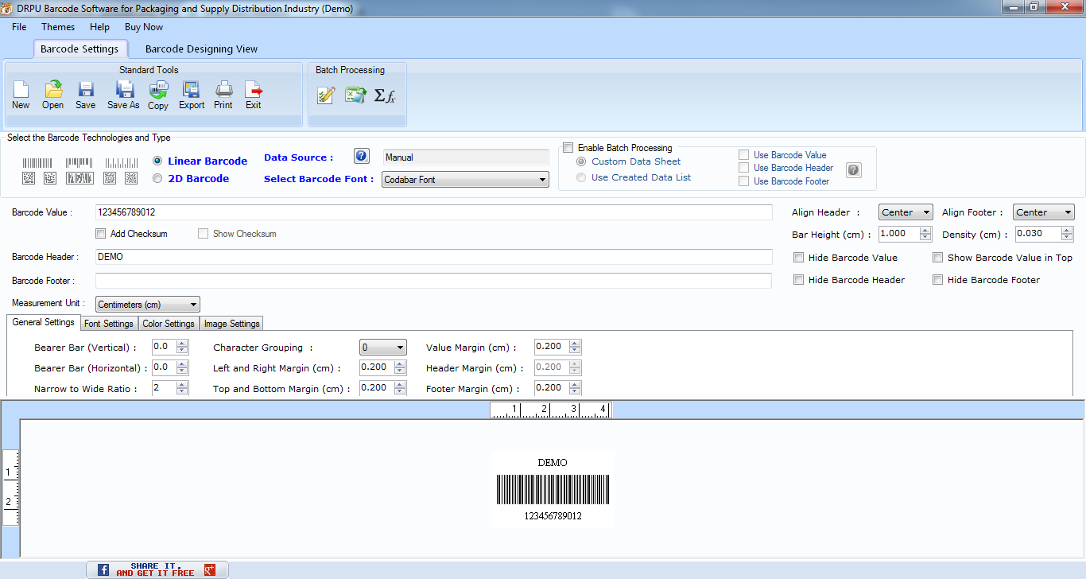
Task: Open the Font Settings tab
Action: [x=109, y=324]
